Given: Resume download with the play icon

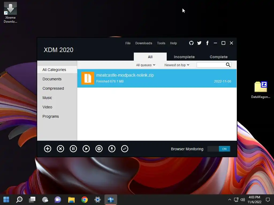Looking at the screenshot, I should [x=86, y=149].
